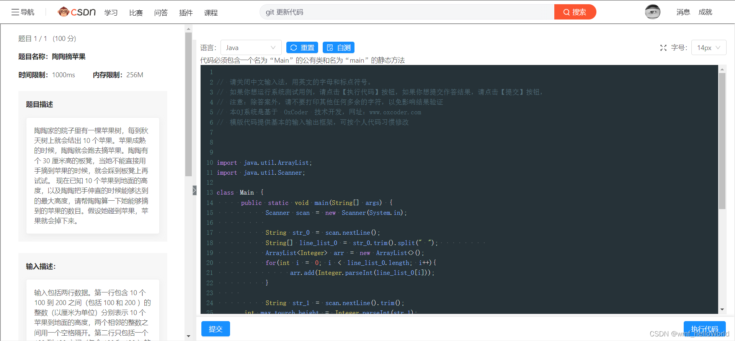The width and height of the screenshot is (735, 341).
Task: Toggle the fullscreen expand icon
Action: pyautogui.click(x=663, y=48)
